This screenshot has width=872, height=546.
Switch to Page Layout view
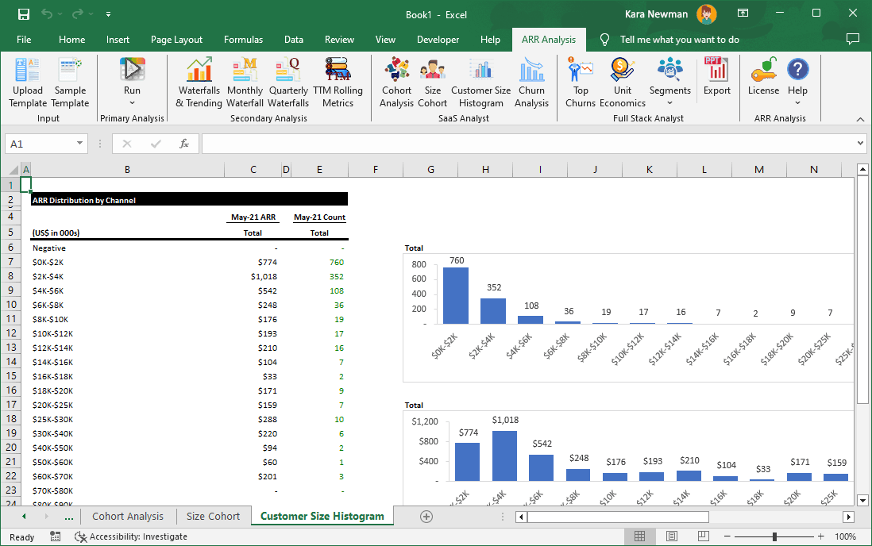(x=671, y=536)
